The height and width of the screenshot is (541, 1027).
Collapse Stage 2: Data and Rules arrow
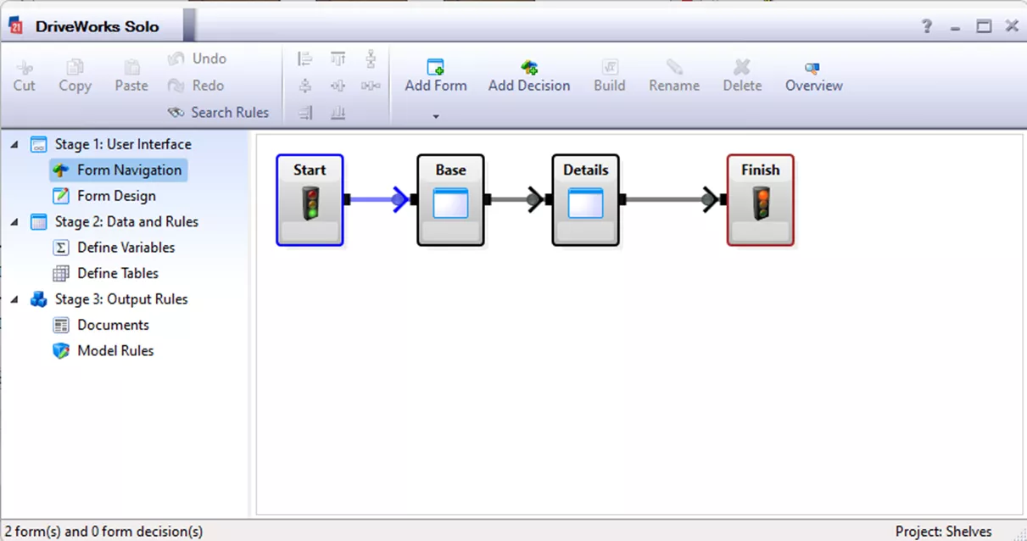(14, 221)
